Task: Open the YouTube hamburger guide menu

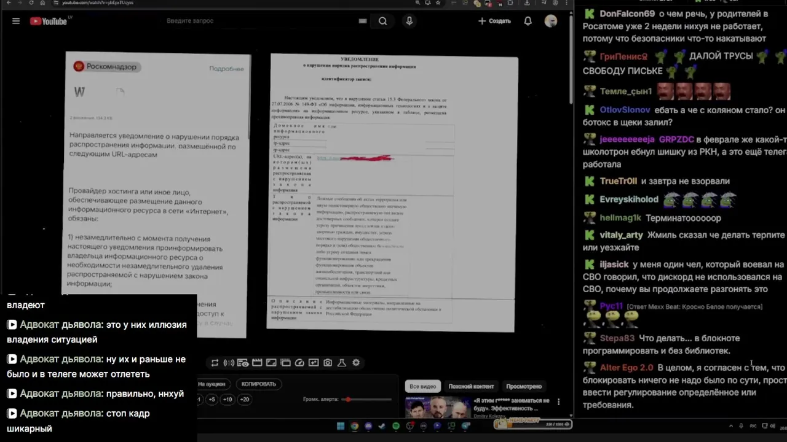Action: [x=16, y=21]
